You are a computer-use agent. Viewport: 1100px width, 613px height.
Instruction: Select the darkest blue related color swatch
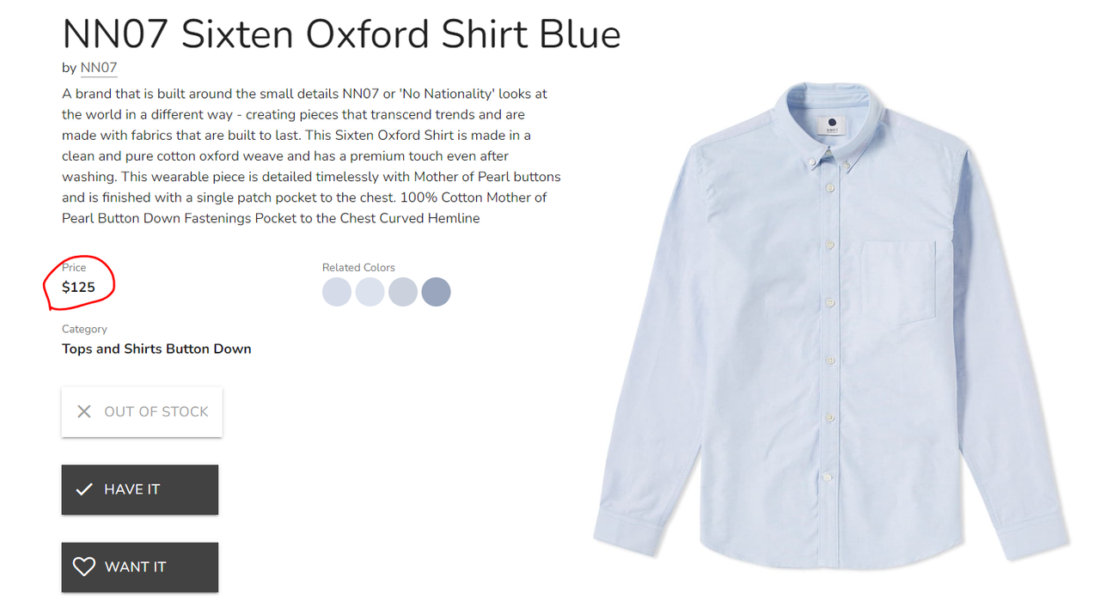point(436,292)
